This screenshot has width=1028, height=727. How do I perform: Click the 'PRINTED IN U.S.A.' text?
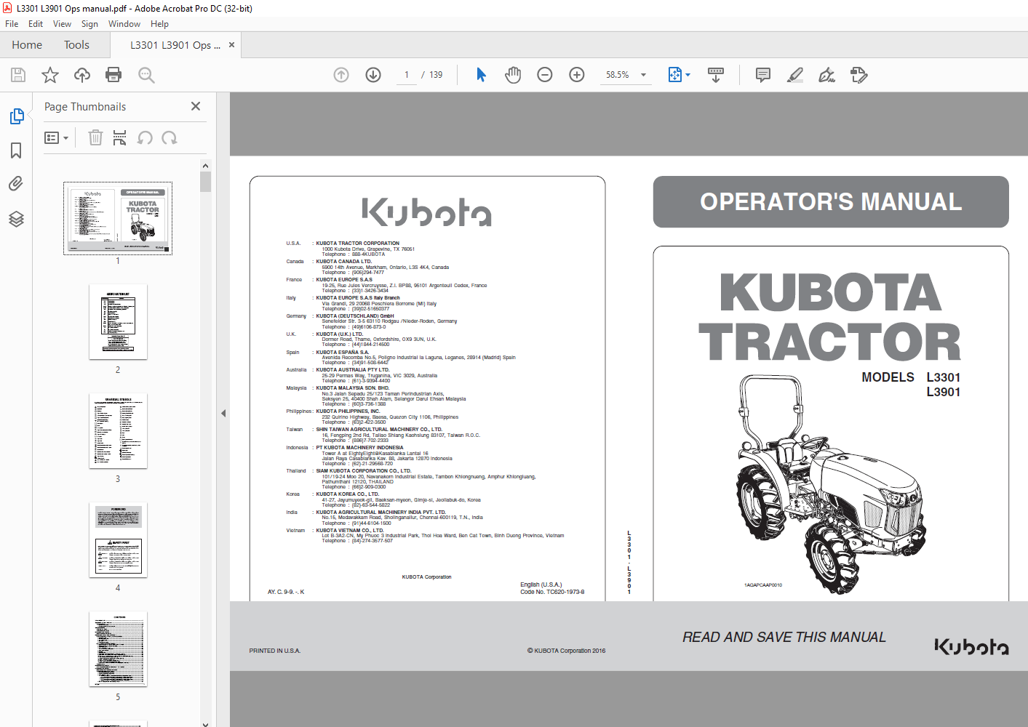click(x=274, y=651)
